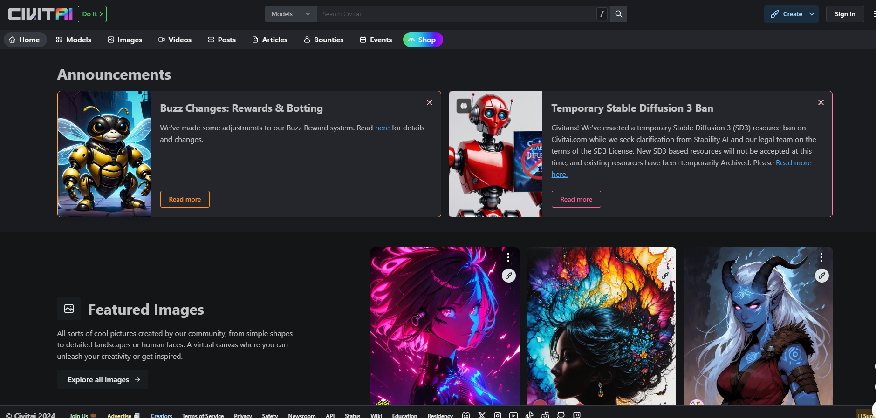The width and height of the screenshot is (876, 418).
Task: Click the Civitai logo
Action: tap(41, 14)
